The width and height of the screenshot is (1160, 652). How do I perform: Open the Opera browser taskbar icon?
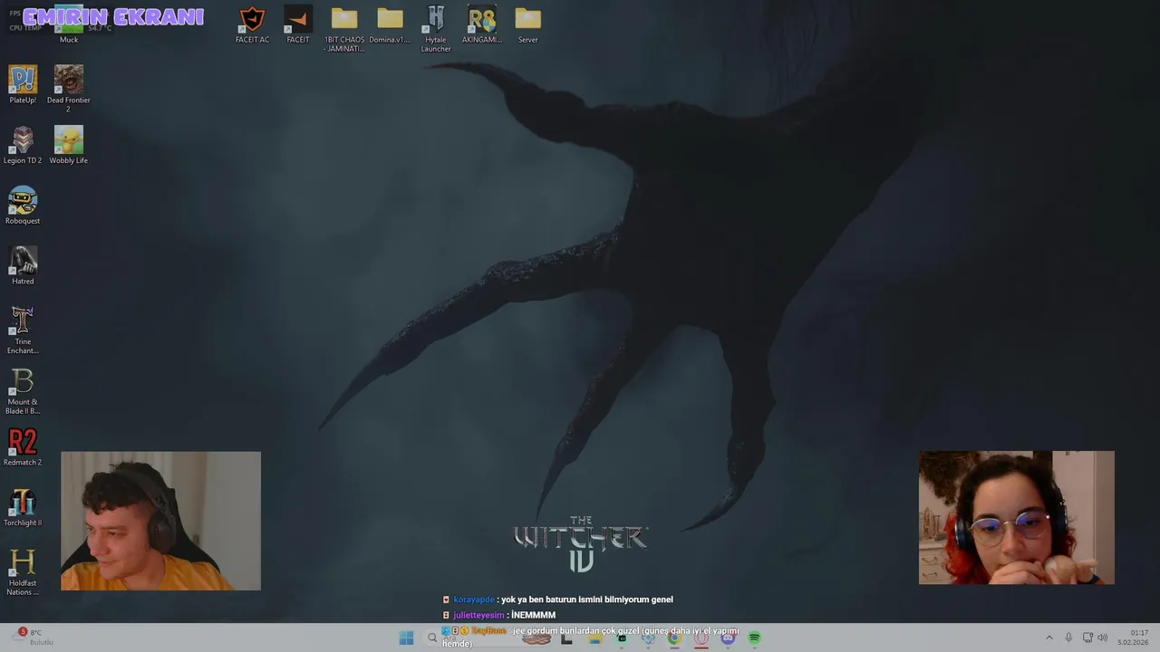click(701, 638)
